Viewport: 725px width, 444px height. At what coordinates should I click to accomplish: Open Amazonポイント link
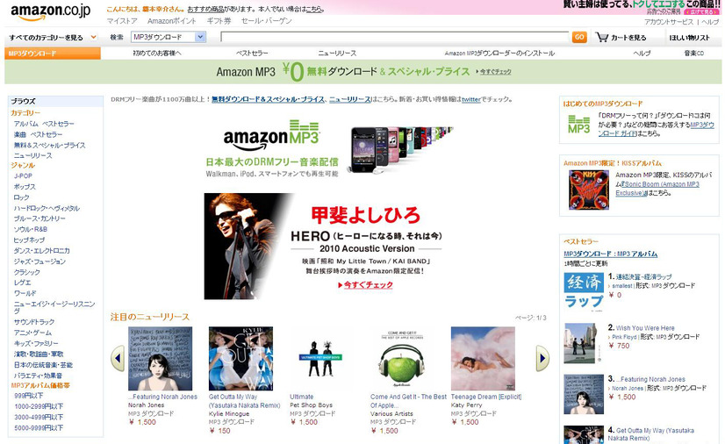click(x=171, y=21)
